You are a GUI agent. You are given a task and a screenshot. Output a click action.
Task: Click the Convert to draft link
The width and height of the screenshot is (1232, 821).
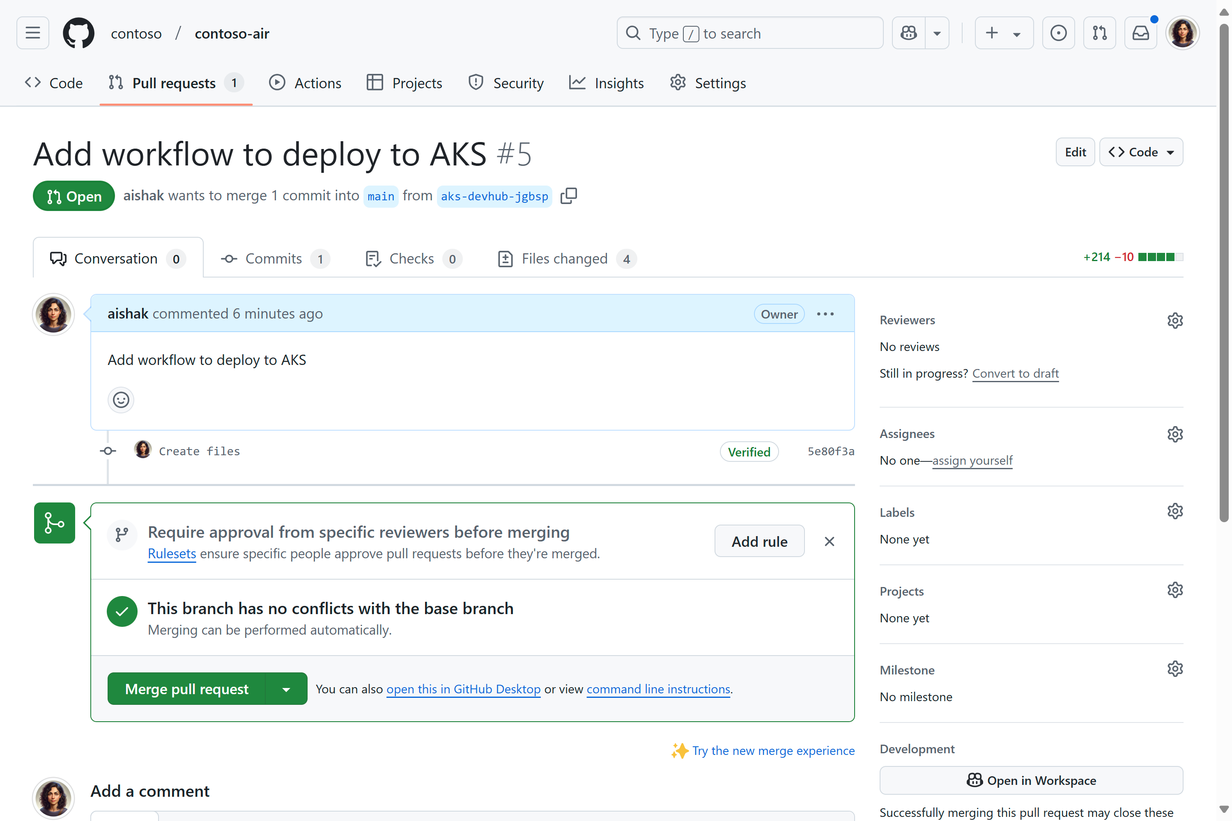(x=1015, y=373)
